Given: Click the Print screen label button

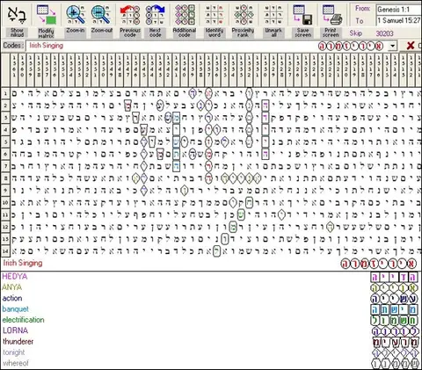Looking at the screenshot, I should (x=331, y=33).
